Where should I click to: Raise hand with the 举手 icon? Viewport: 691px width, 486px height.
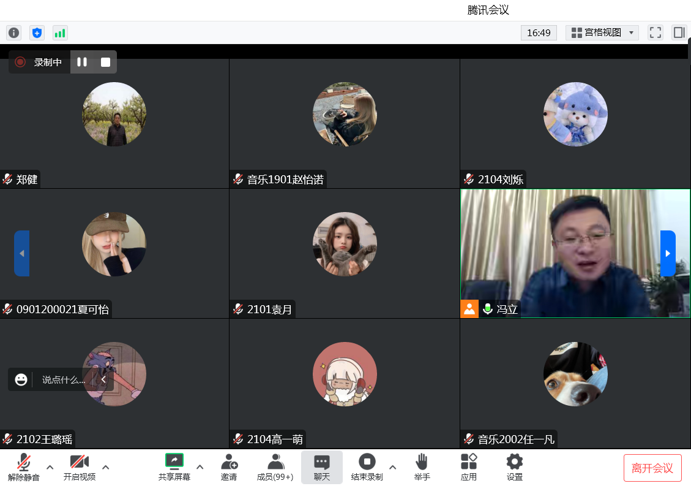tap(422, 467)
